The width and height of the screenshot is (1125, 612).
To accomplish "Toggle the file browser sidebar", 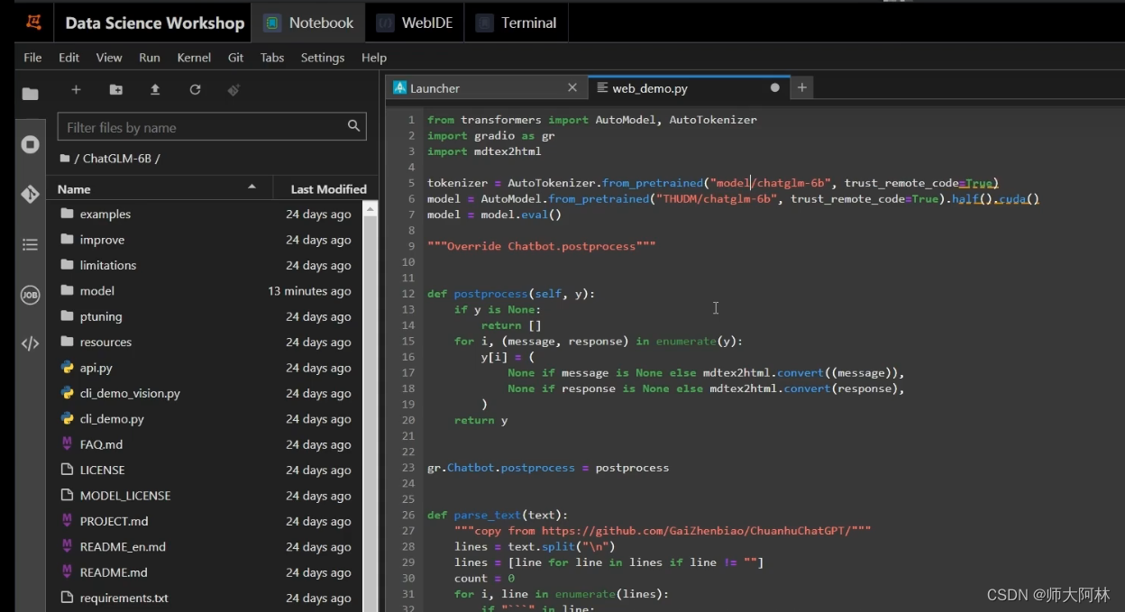I will 30,94.
